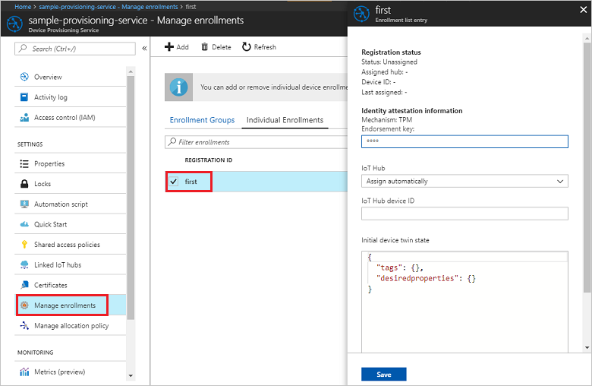Click the sidebar vertical scrollbar
This screenshot has width=592, height=386.
(x=131, y=198)
